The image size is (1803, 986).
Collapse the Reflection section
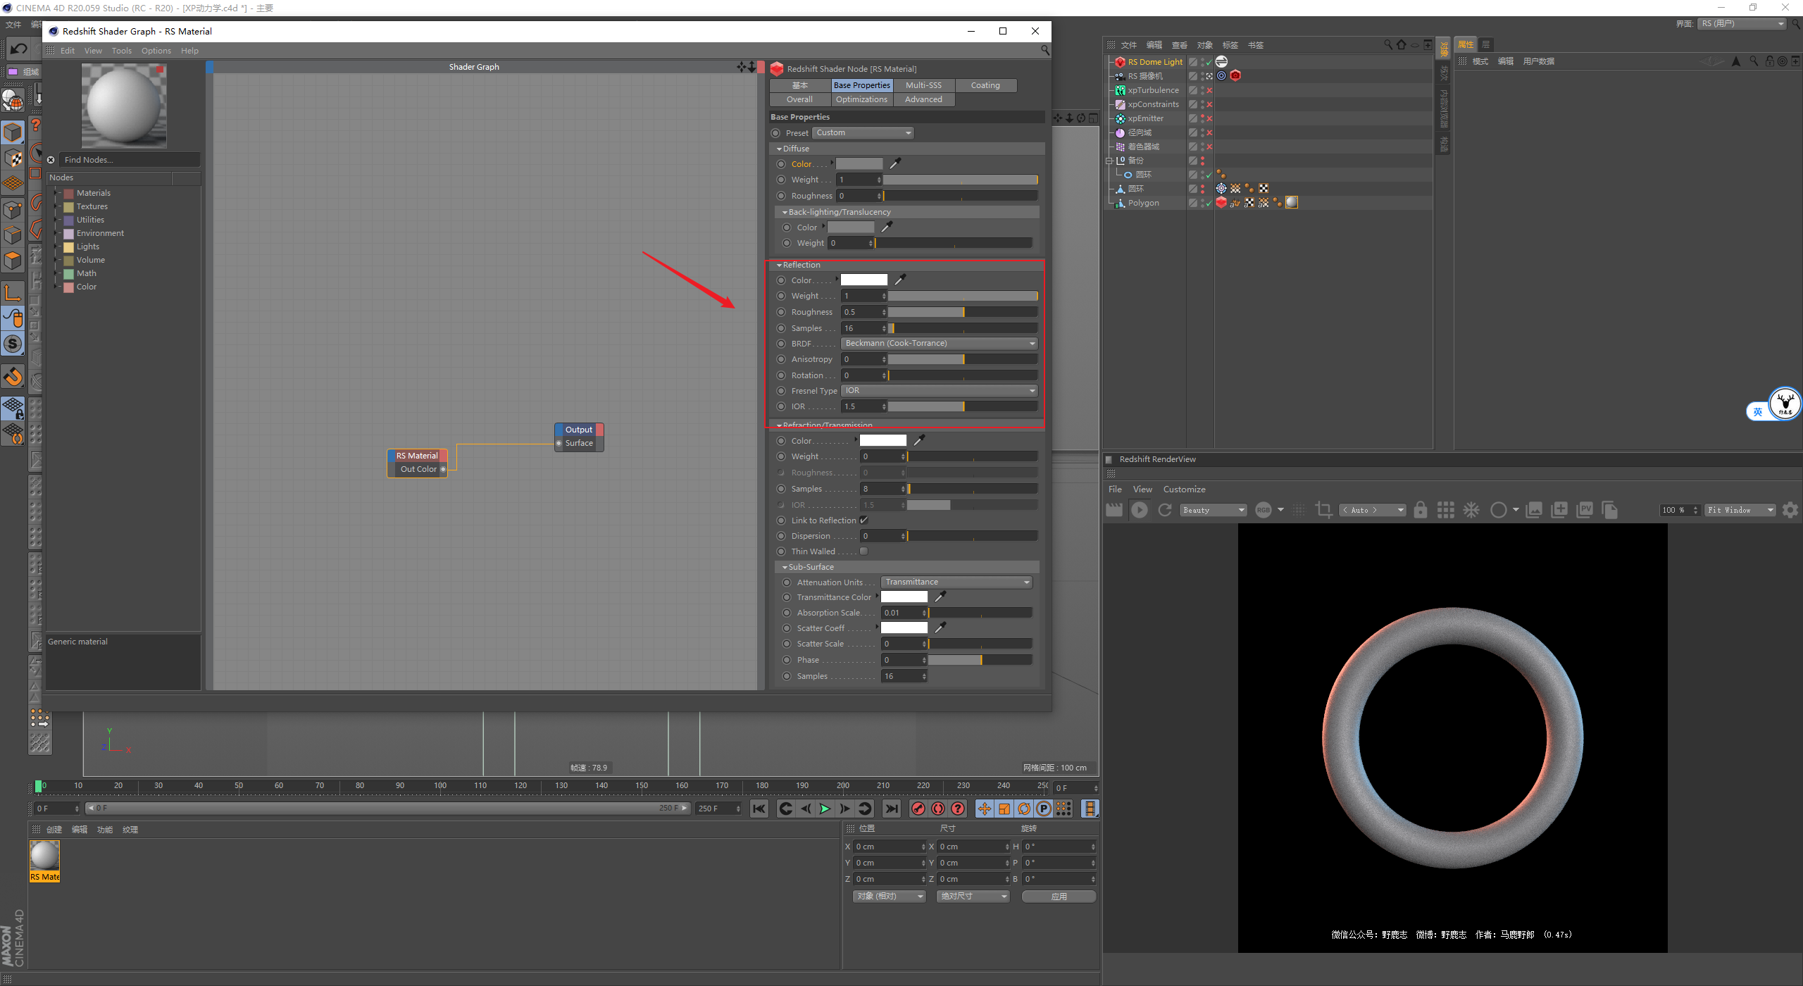(x=780, y=266)
